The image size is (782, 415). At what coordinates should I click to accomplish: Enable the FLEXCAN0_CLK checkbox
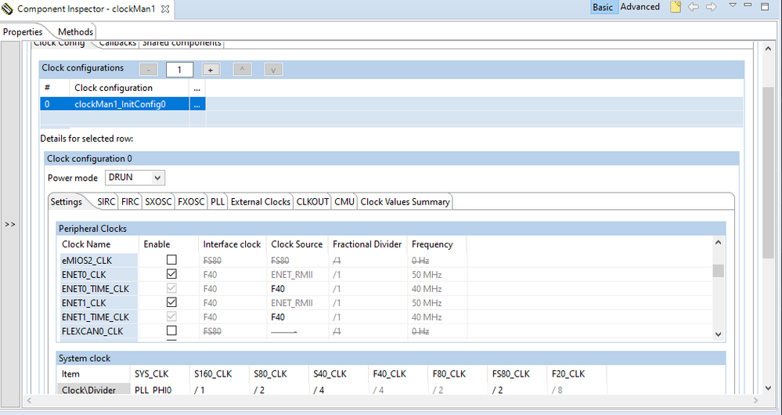click(x=171, y=330)
